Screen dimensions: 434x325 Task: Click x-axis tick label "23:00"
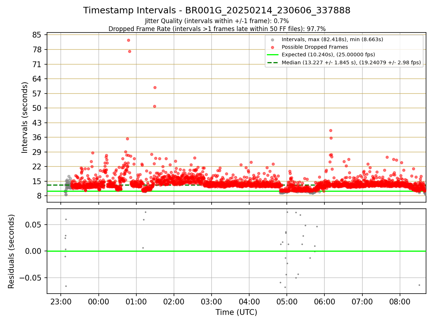pos(60,301)
